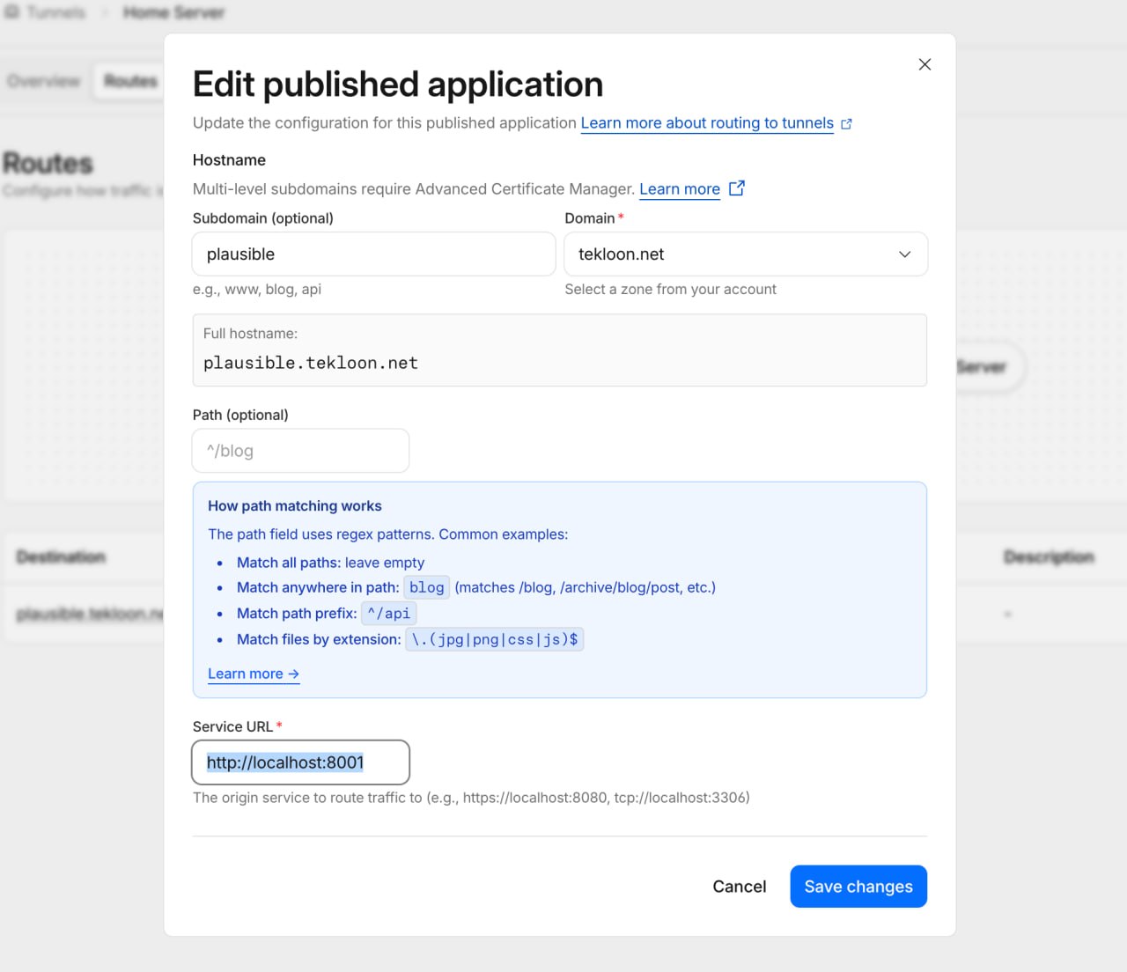The height and width of the screenshot is (972, 1127).
Task: Click the Service URL input field
Action: click(x=300, y=762)
